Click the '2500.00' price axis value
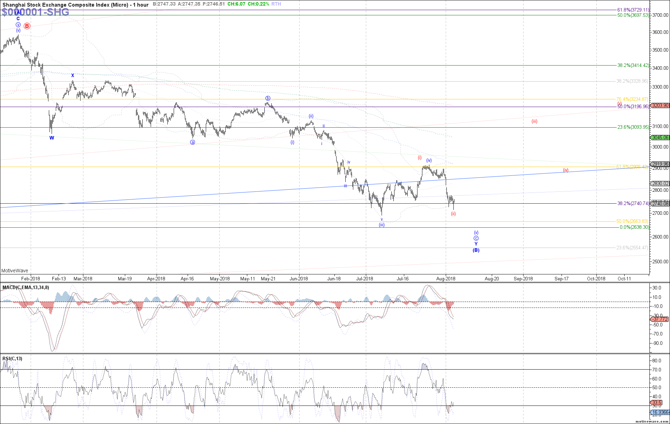The image size is (670, 424). pos(660,262)
